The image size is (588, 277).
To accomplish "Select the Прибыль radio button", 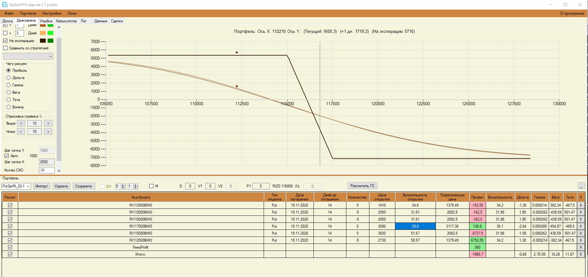I will coord(9,70).
